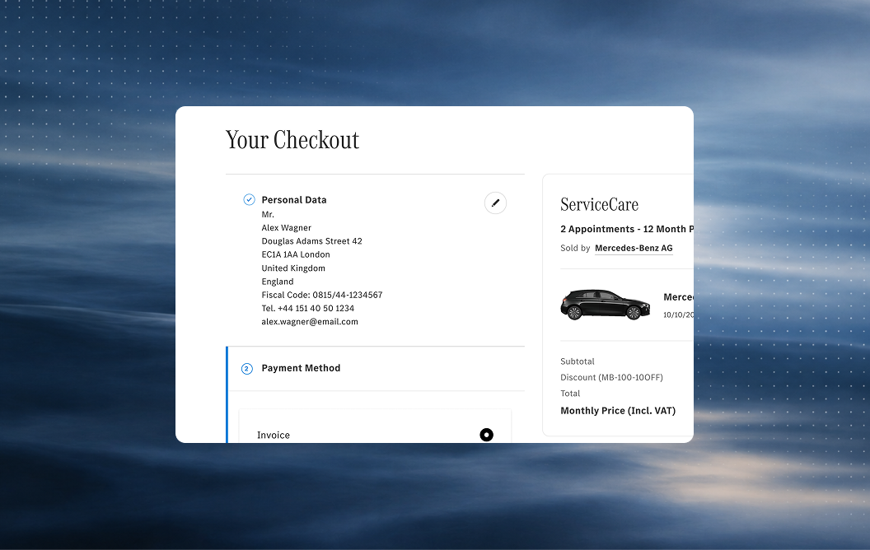The height and width of the screenshot is (550, 870).
Task: Click the name Alex Wagner
Action: (287, 228)
